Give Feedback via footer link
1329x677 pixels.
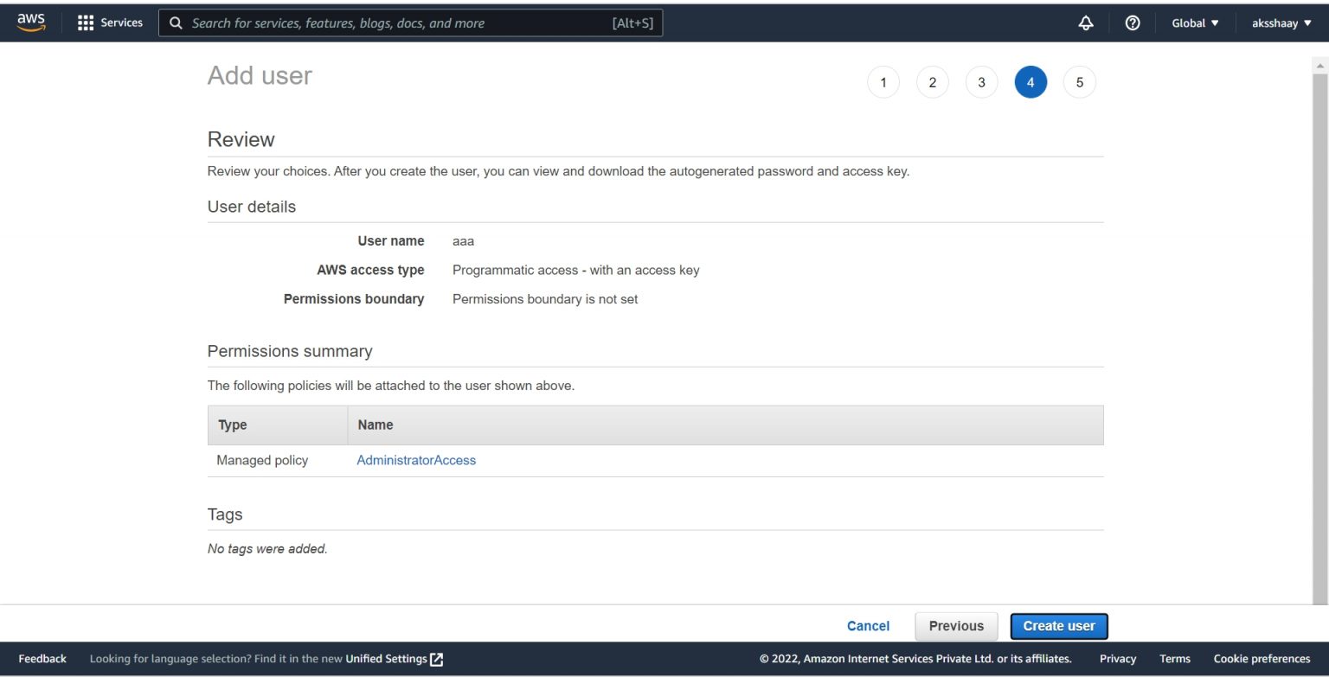tap(42, 658)
